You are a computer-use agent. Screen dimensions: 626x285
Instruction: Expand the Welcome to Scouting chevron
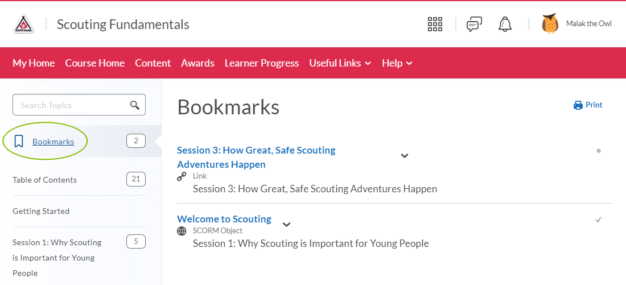[x=286, y=224]
